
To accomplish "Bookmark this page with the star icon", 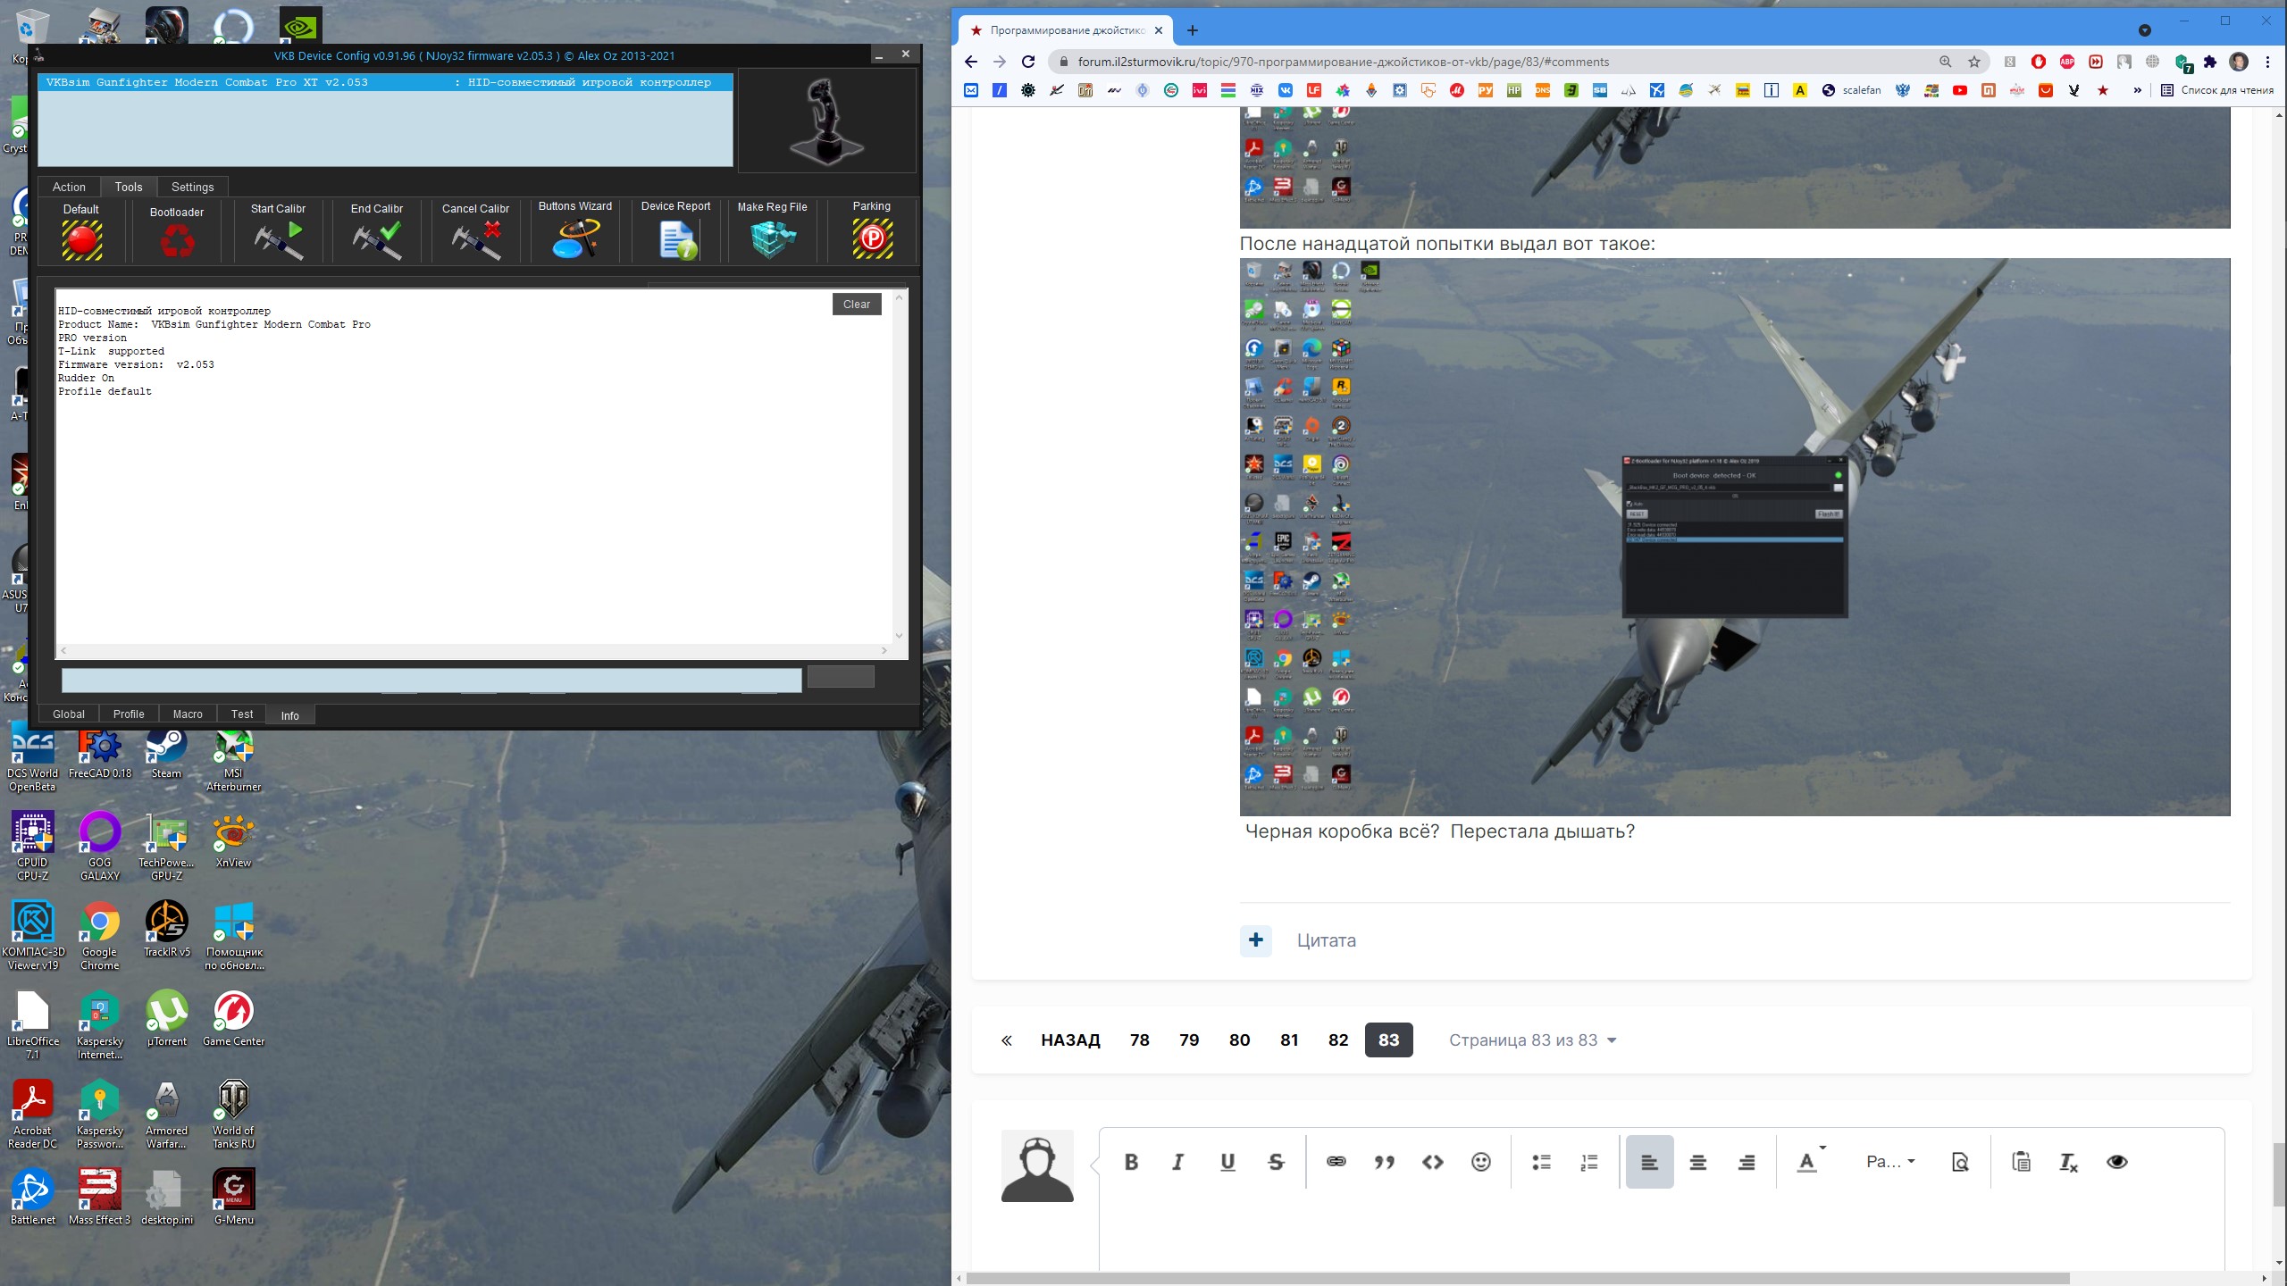I will click(1974, 62).
